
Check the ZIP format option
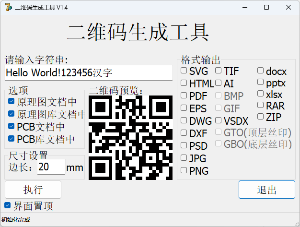coord(260,117)
